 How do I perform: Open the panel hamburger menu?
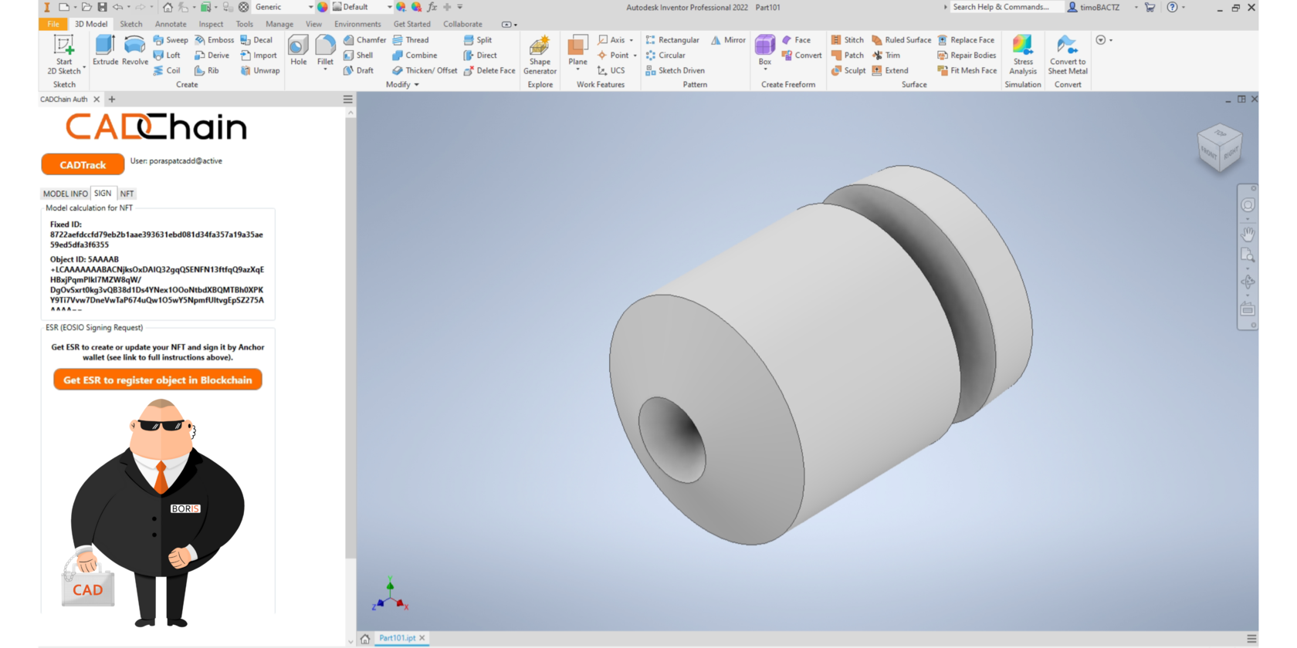[x=347, y=100]
